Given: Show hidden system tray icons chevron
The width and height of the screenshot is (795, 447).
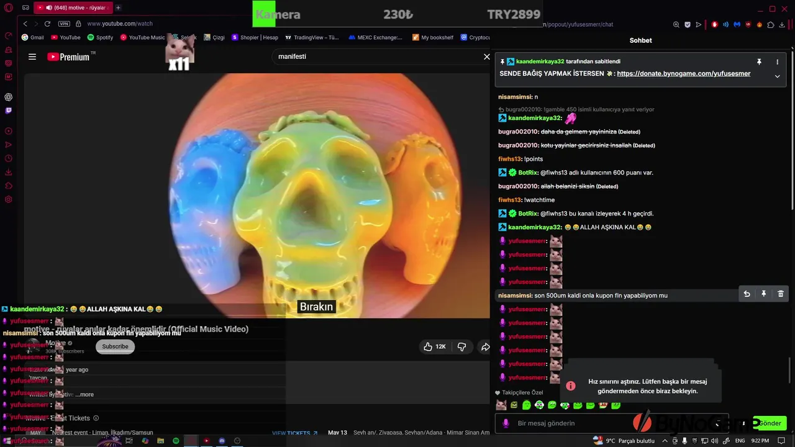Looking at the screenshot, I should pos(665,441).
